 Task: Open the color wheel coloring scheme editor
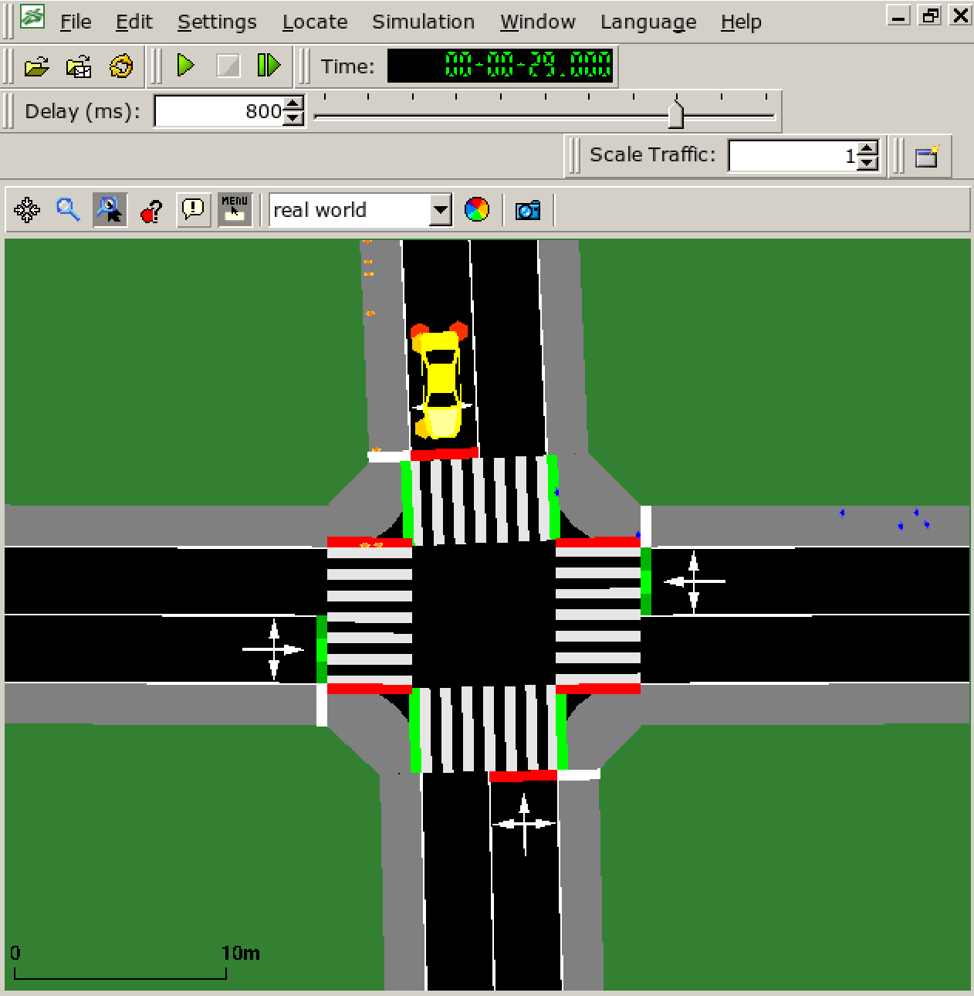(477, 209)
